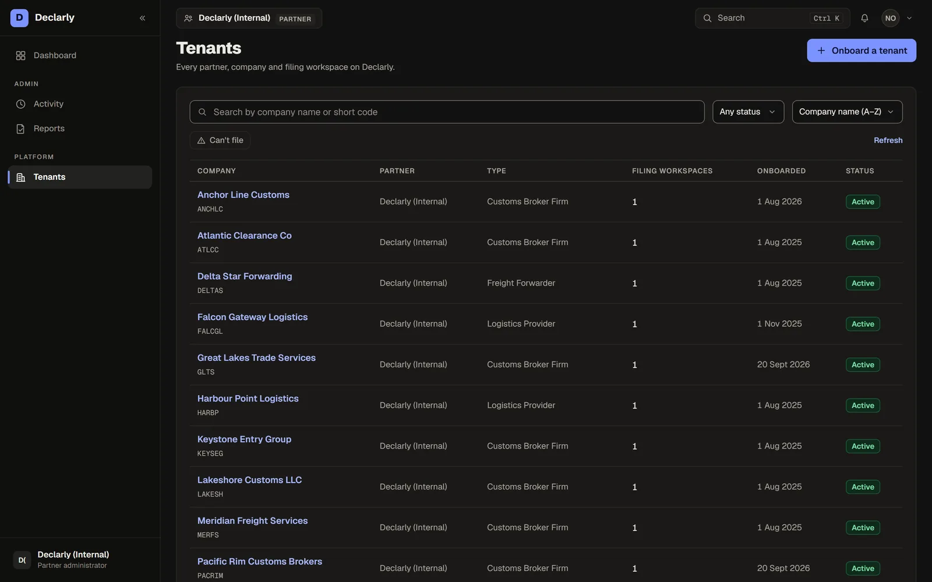This screenshot has height=582, width=932.
Task: Click the Declarly (Internal) account footer
Action: (80, 560)
